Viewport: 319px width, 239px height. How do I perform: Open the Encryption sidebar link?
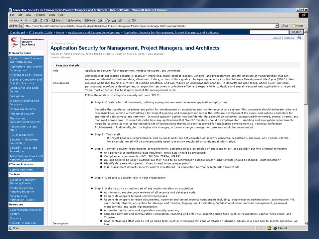[17, 96]
